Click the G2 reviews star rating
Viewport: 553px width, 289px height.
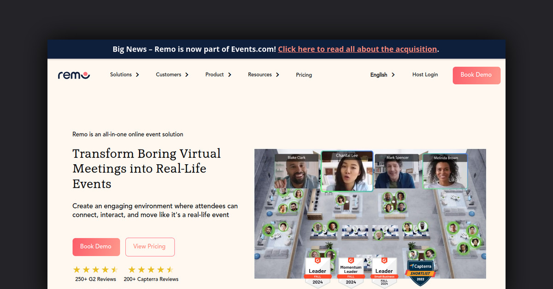pyautogui.click(x=95, y=270)
